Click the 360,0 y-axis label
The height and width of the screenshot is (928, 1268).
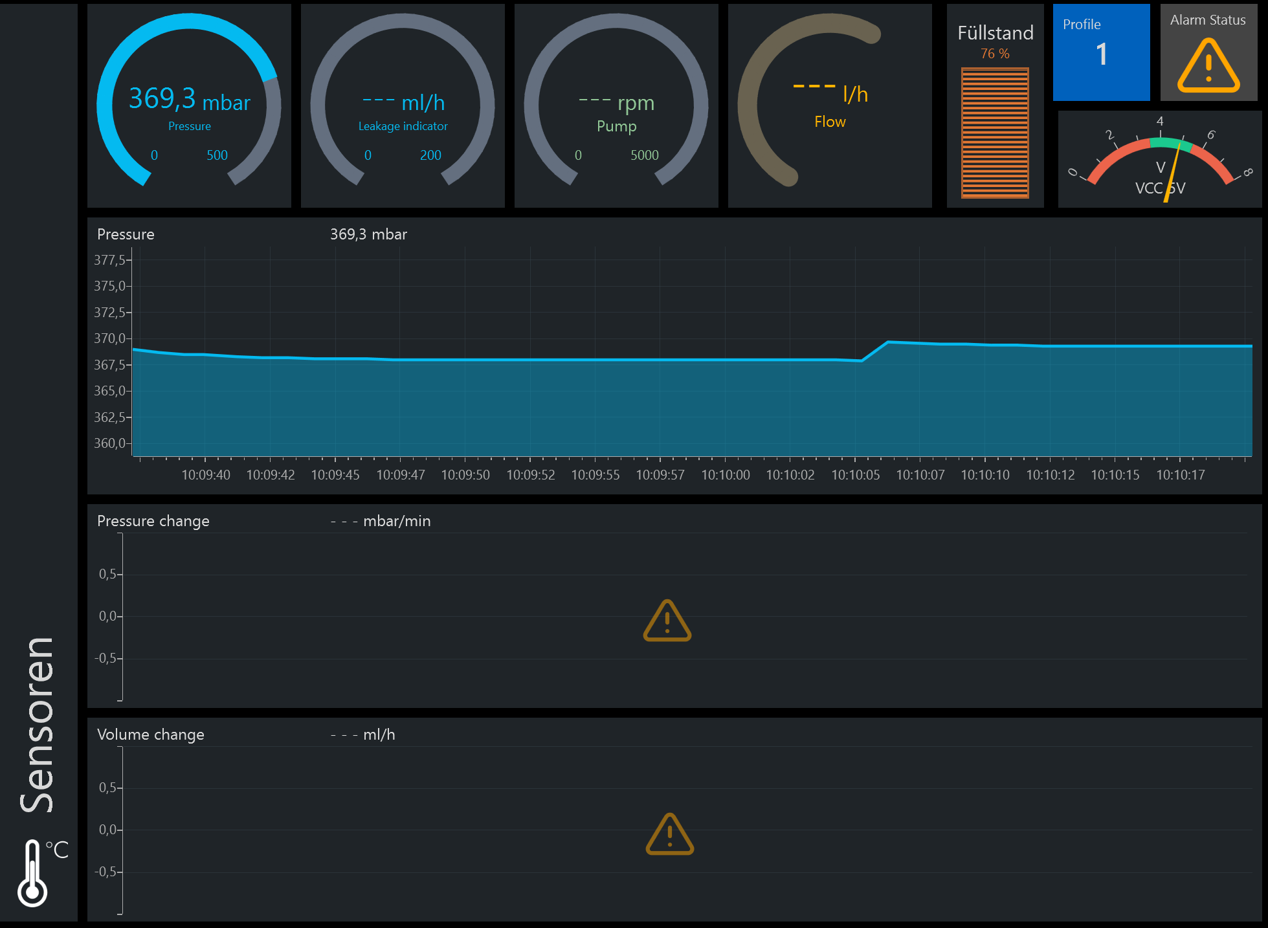(110, 443)
